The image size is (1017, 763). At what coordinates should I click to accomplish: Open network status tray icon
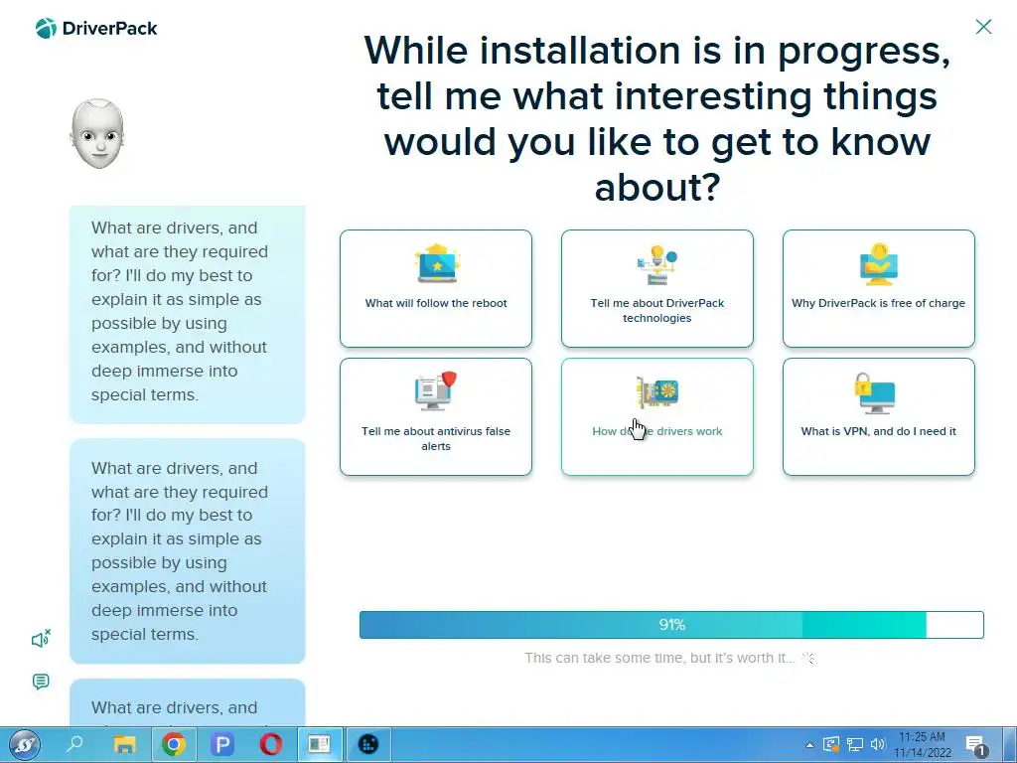click(x=855, y=744)
